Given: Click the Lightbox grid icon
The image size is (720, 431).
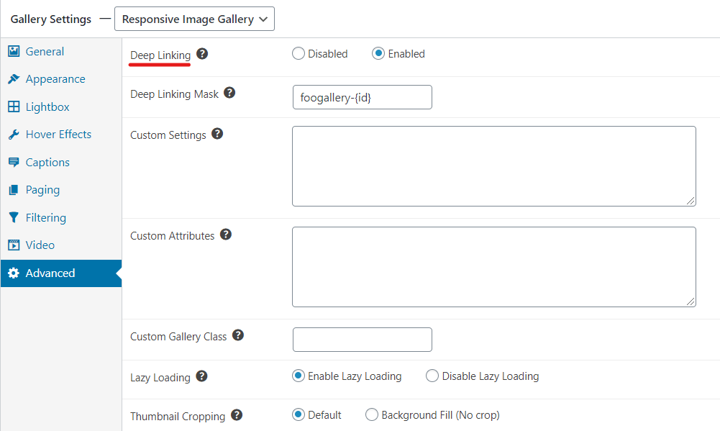Looking at the screenshot, I should [14, 106].
